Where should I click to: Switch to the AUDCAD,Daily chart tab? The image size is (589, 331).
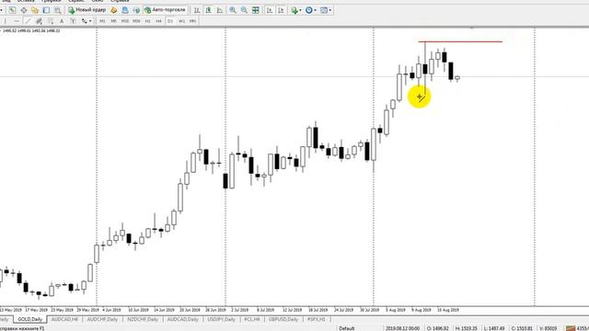(182, 319)
